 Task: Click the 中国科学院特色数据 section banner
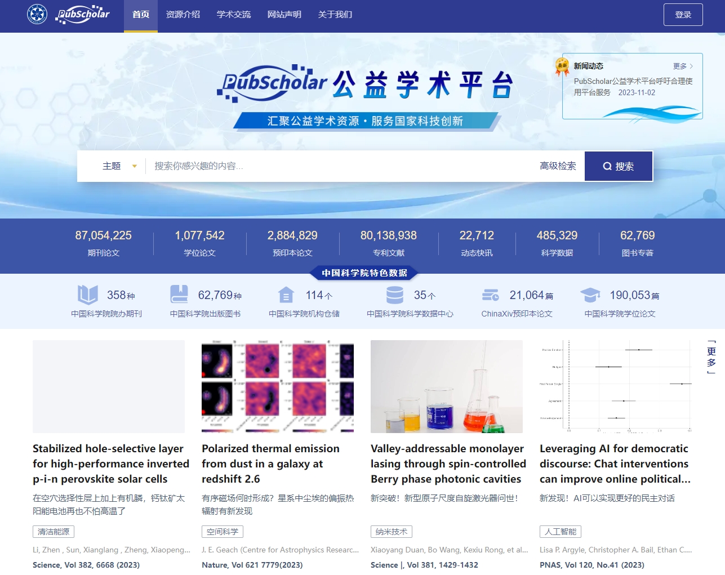(364, 273)
